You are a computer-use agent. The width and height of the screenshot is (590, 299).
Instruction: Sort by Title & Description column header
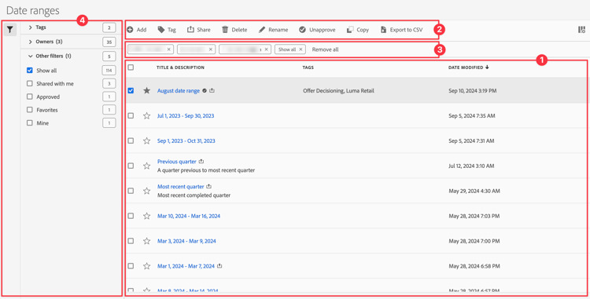click(x=181, y=67)
